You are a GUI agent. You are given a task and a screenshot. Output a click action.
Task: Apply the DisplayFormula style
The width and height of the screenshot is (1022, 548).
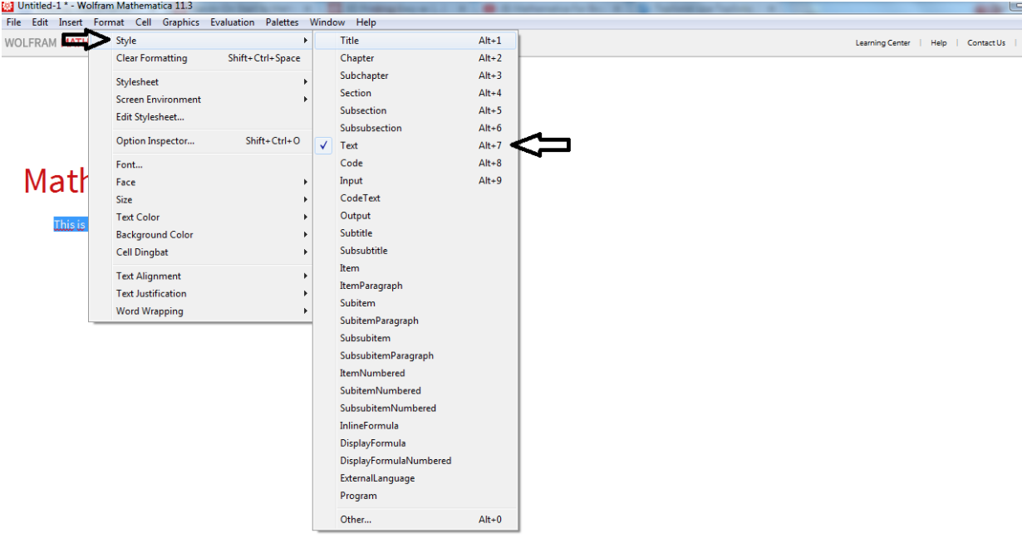pyautogui.click(x=415, y=443)
